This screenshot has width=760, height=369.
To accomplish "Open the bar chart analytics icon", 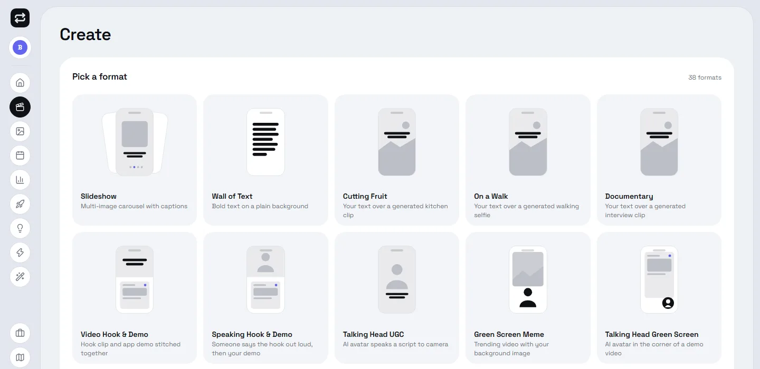I will point(20,180).
